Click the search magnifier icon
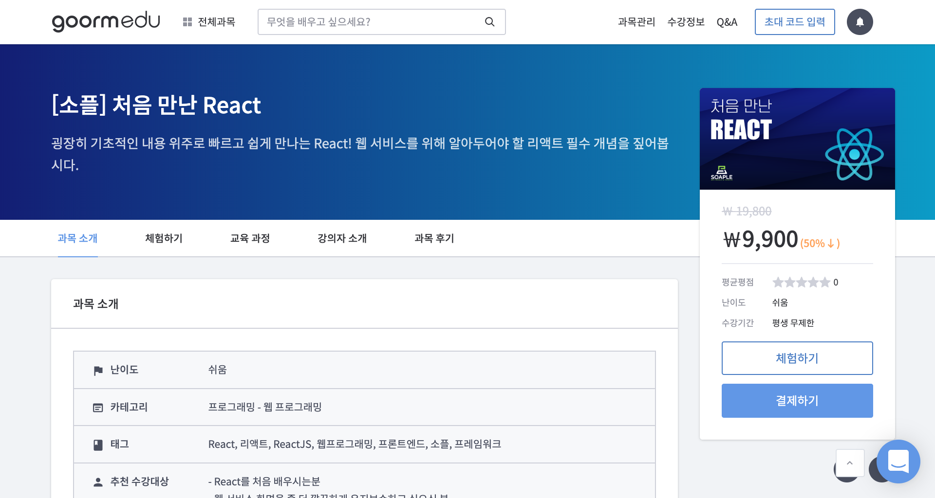This screenshot has height=498, width=935. tap(489, 22)
